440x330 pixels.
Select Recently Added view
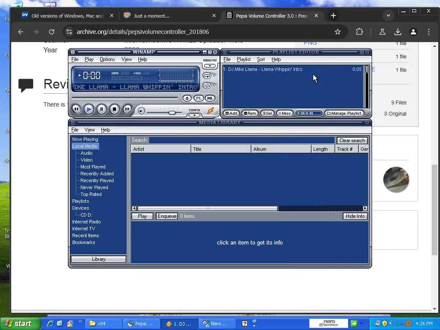point(97,174)
